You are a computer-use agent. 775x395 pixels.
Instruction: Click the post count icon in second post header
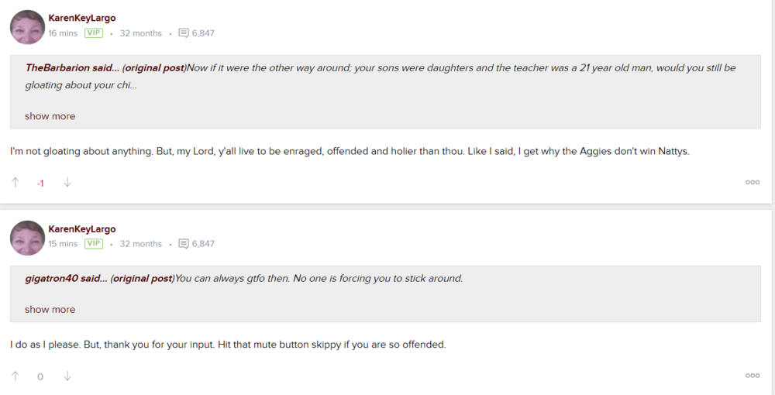[184, 244]
